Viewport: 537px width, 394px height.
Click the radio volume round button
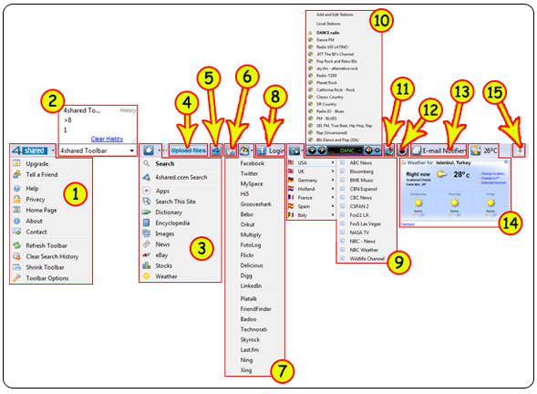[x=368, y=150]
